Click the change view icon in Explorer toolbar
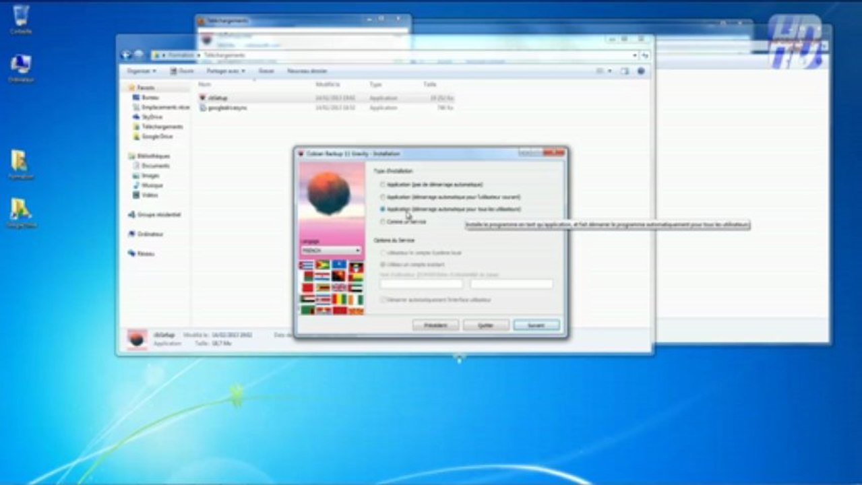 coord(600,71)
